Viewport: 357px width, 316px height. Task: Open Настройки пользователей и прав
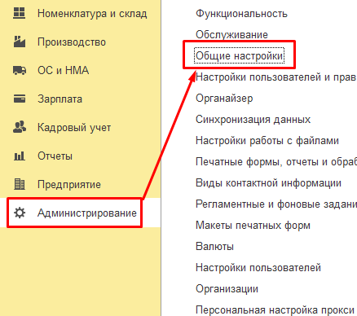(276, 77)
